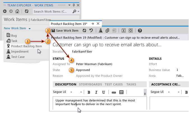Open Team Explorer Home
189x113 pixels.
tap(17, 11)
